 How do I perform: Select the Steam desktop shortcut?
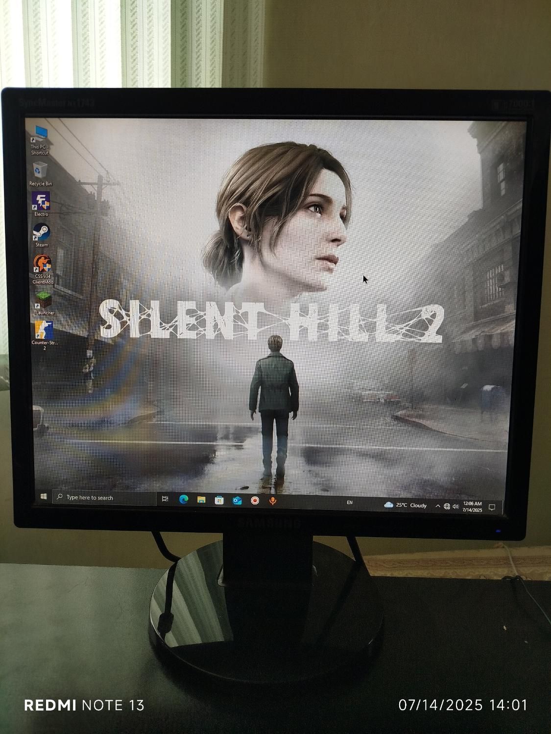coord(42,235)
